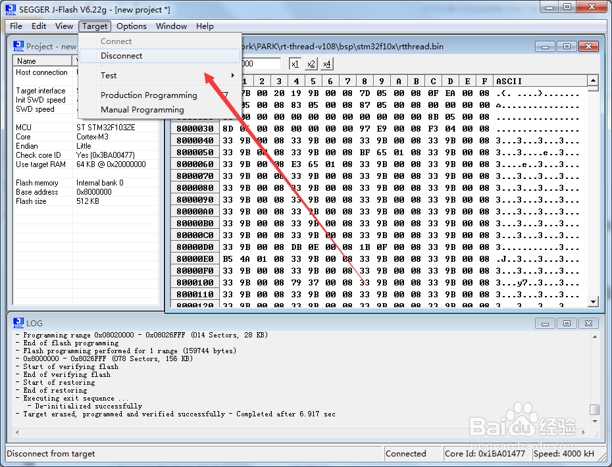Viewport: 612px width, 467px height.
Task: Click LOG horizontal scroll right arrow
Action: click(x=584, y=432)
